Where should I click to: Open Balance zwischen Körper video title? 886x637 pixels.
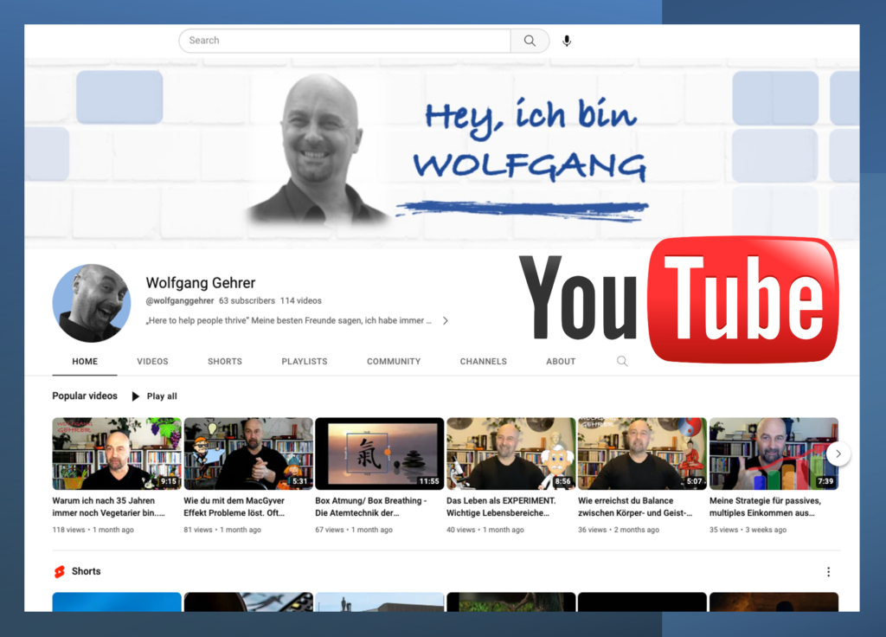(x=635, y=507)
